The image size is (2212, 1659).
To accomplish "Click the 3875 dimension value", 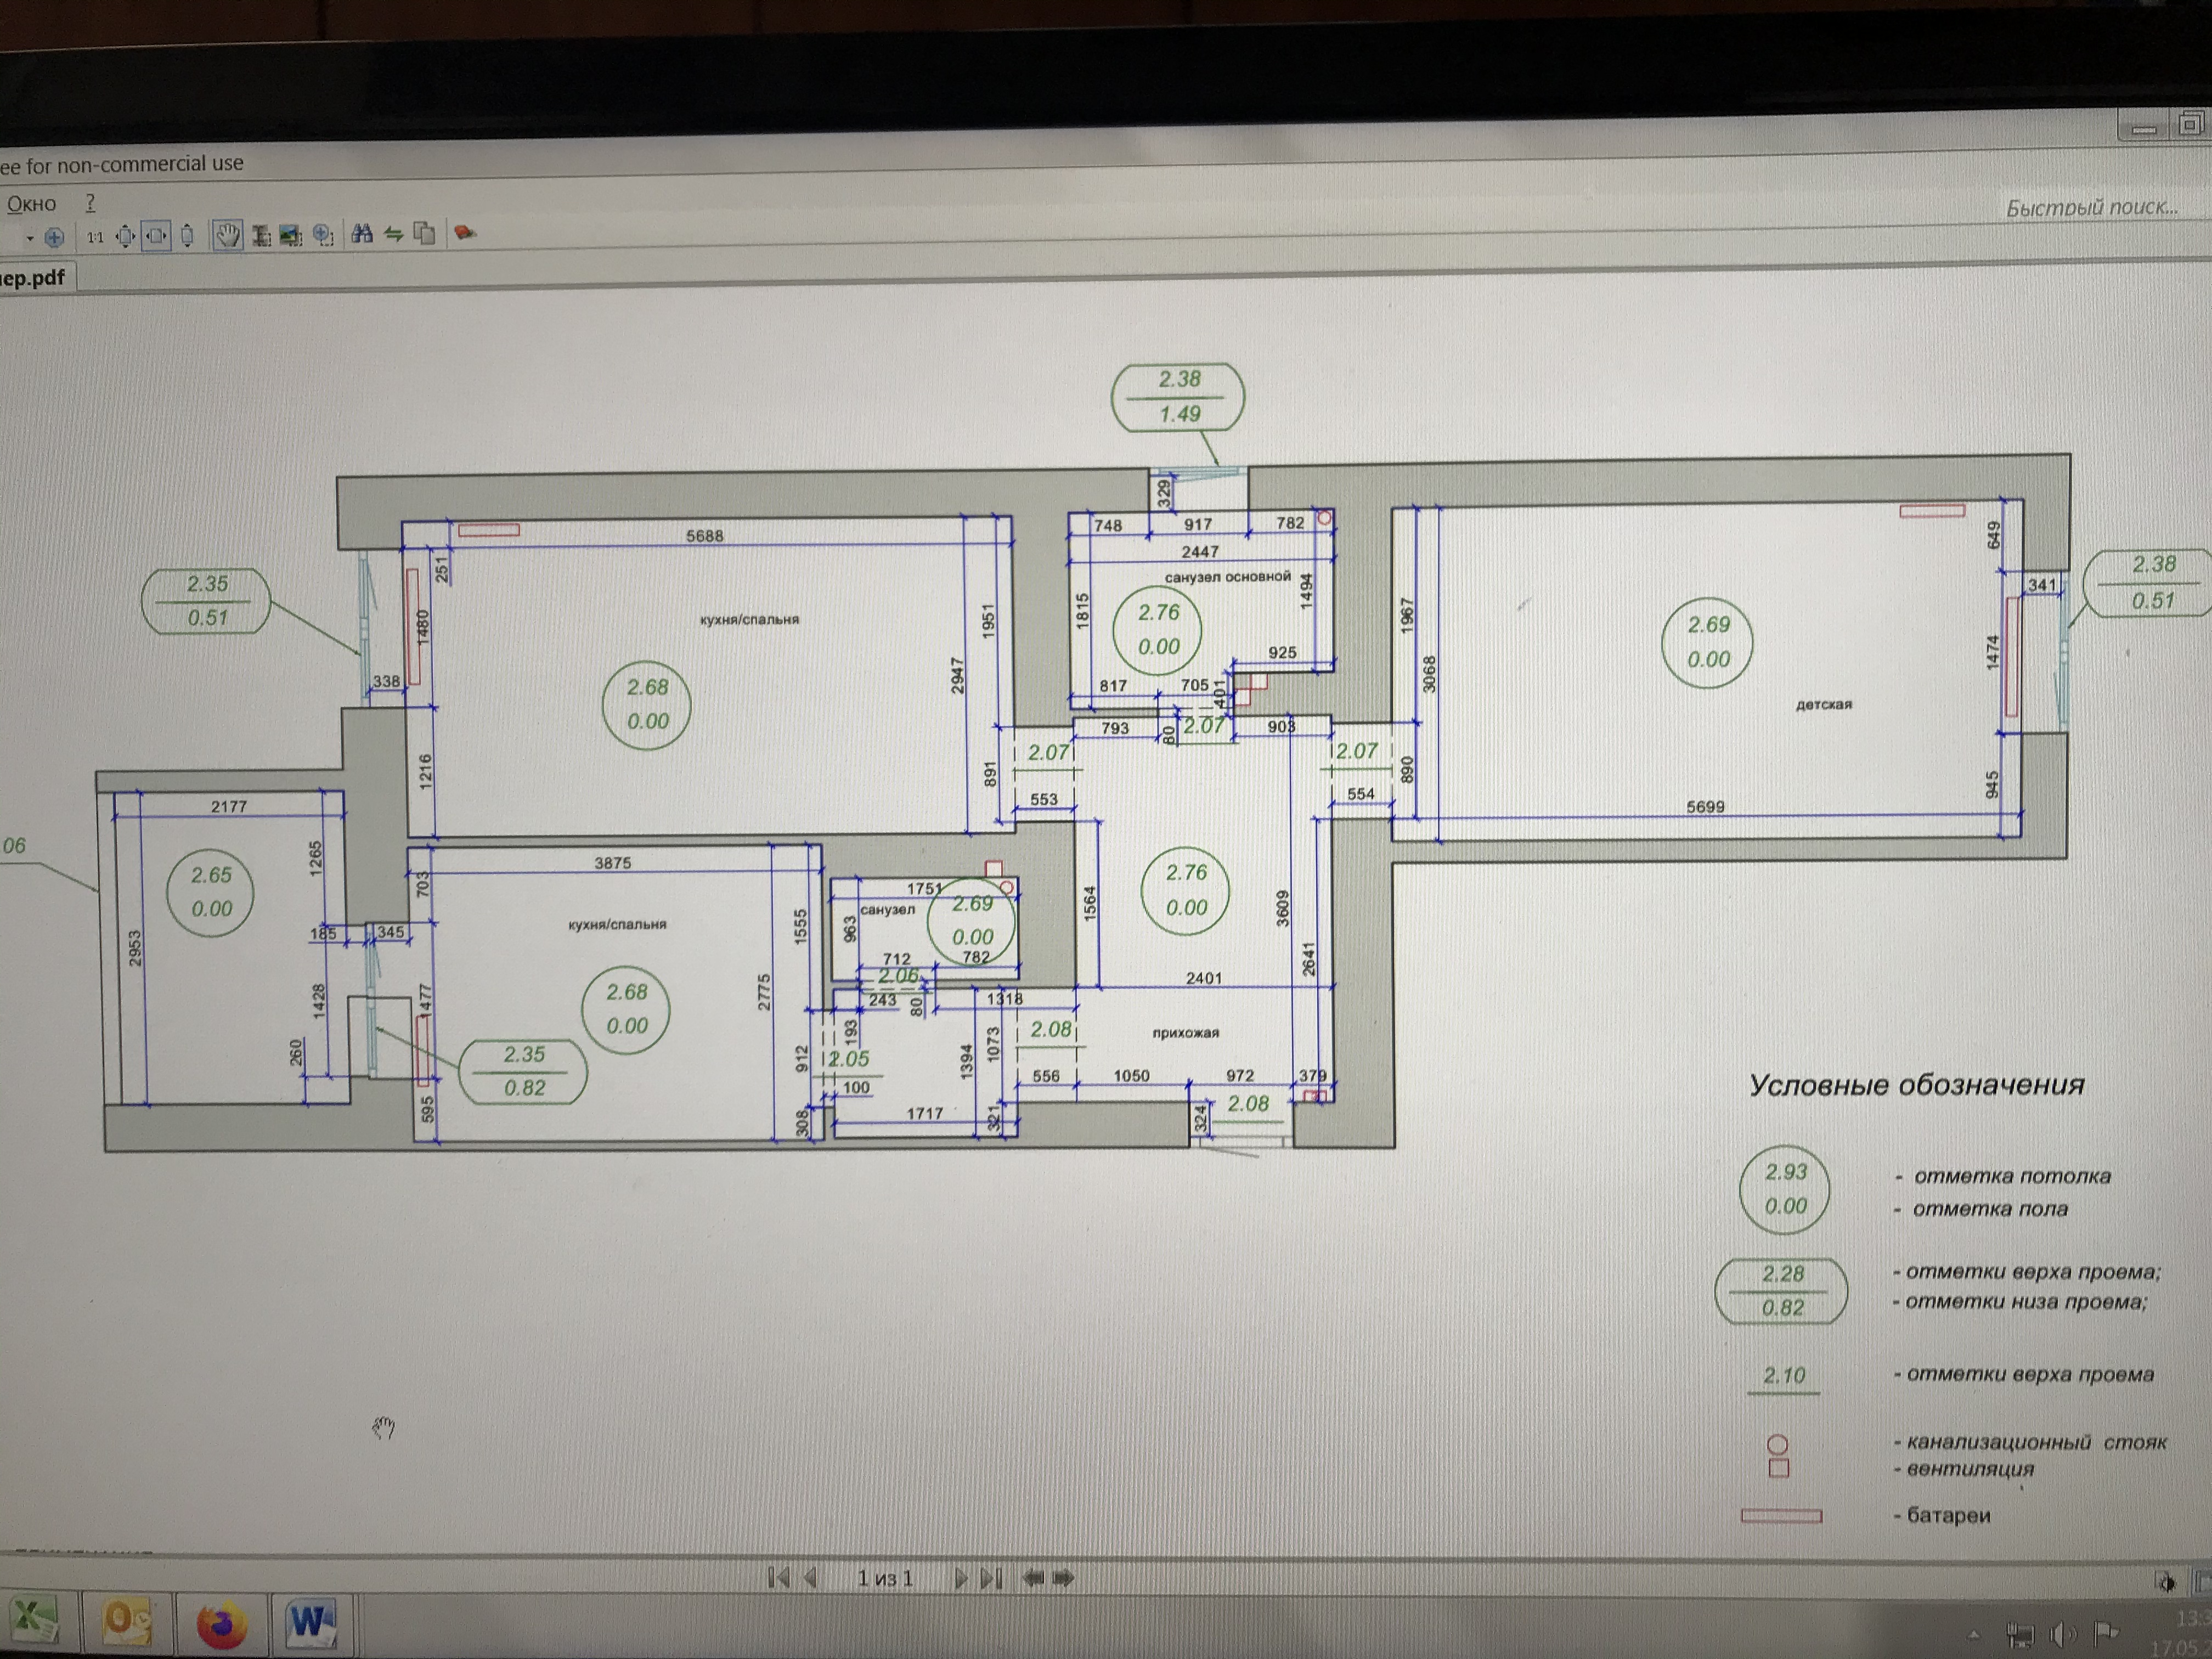I will pyautogui.click(x=613, y=863).
